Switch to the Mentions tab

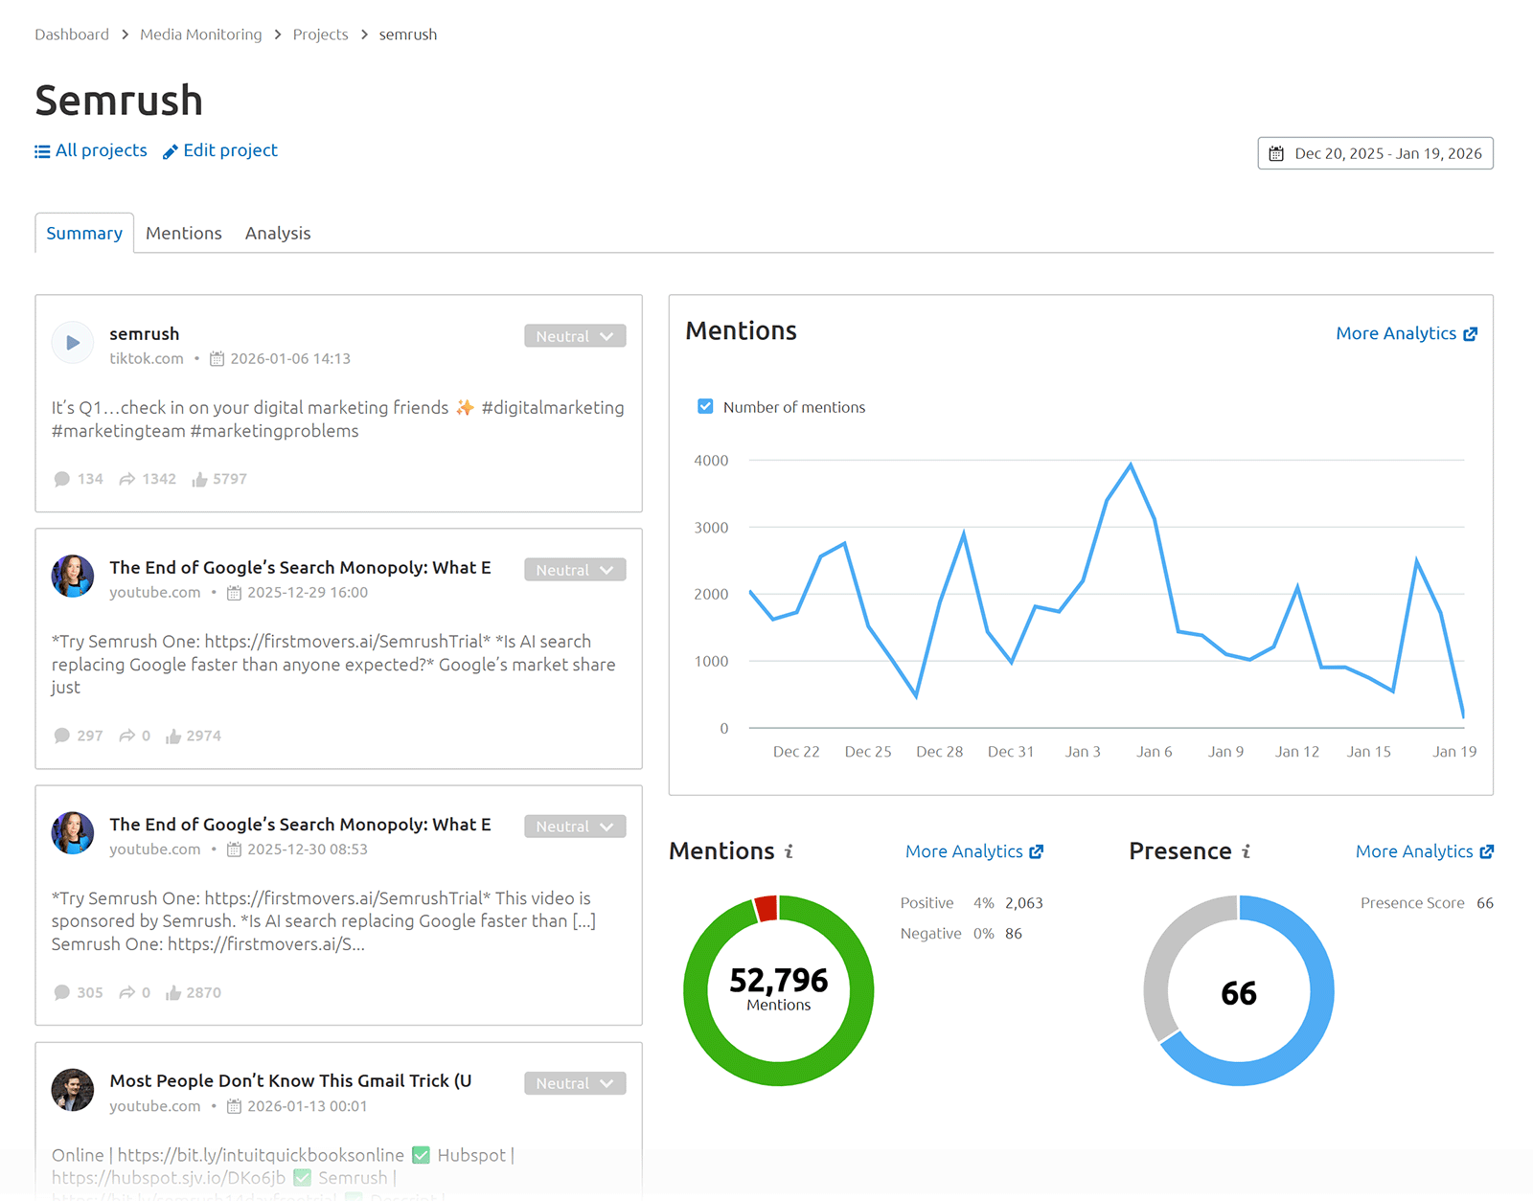coord(184,233)
